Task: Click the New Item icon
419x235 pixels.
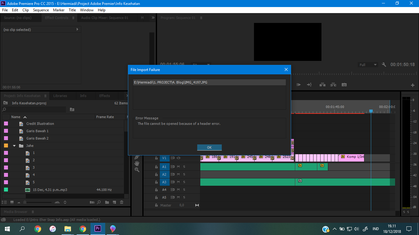Action: 114,202
